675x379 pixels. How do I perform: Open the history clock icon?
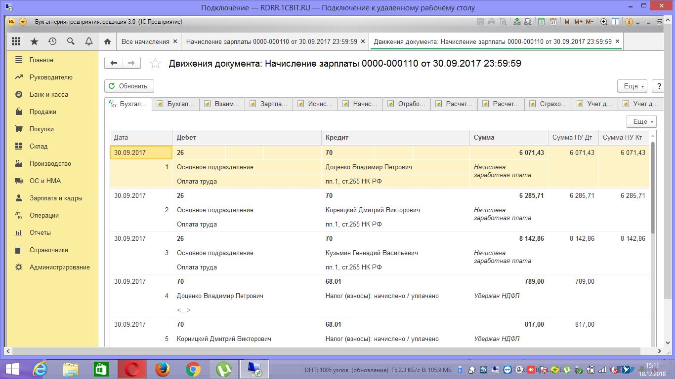pyautogui.click(x=52, y=41)
